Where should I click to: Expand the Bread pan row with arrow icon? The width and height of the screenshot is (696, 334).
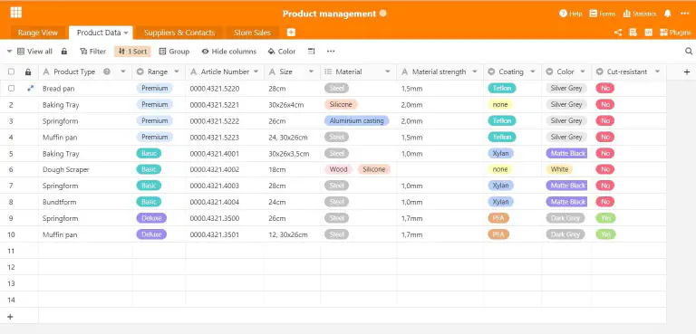(30, 89)
